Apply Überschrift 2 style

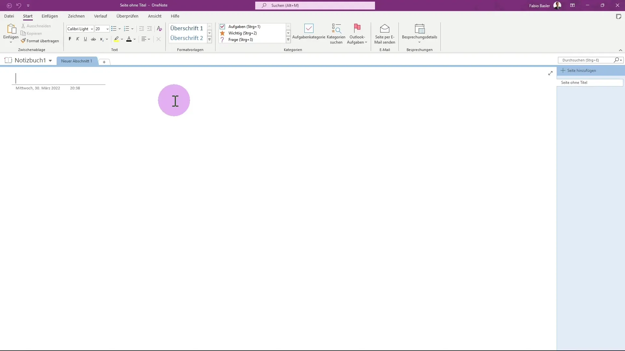point(187,38)
